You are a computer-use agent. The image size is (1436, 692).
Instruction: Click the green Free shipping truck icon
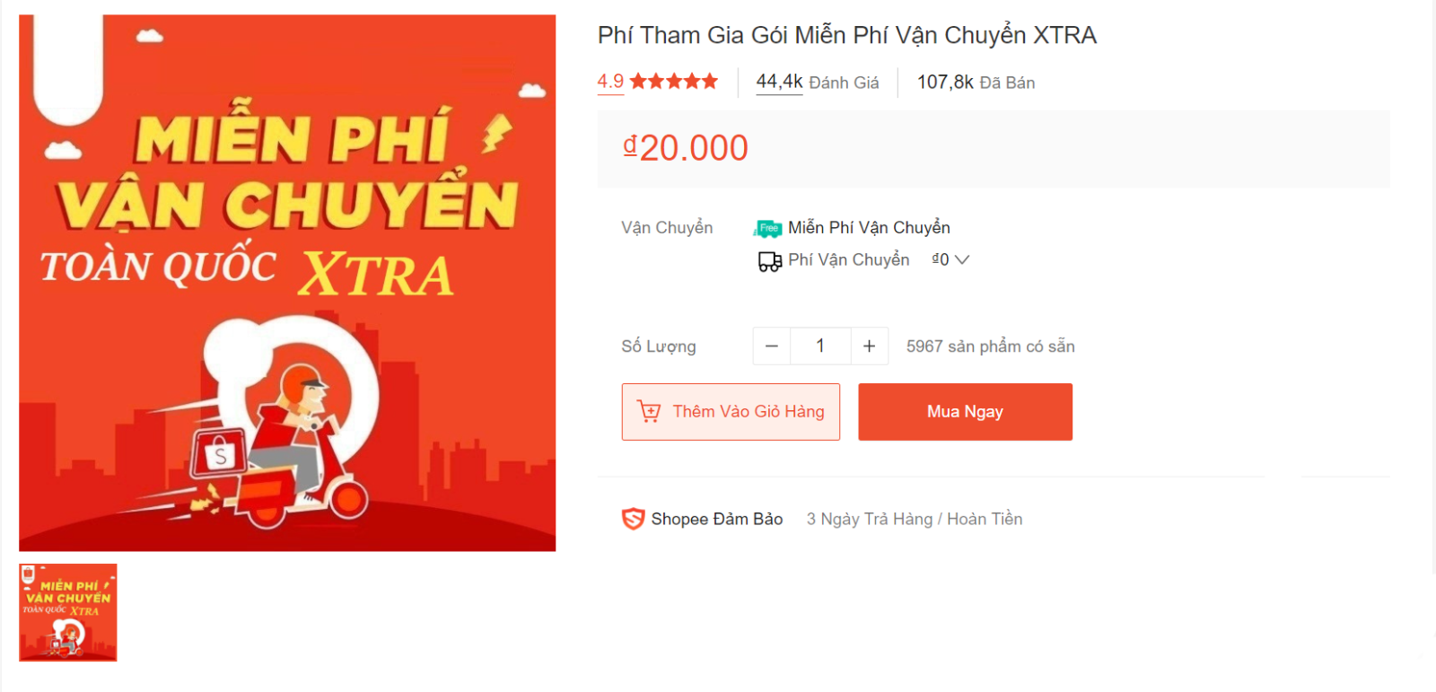pyautogui.click(x=768, y=229)
